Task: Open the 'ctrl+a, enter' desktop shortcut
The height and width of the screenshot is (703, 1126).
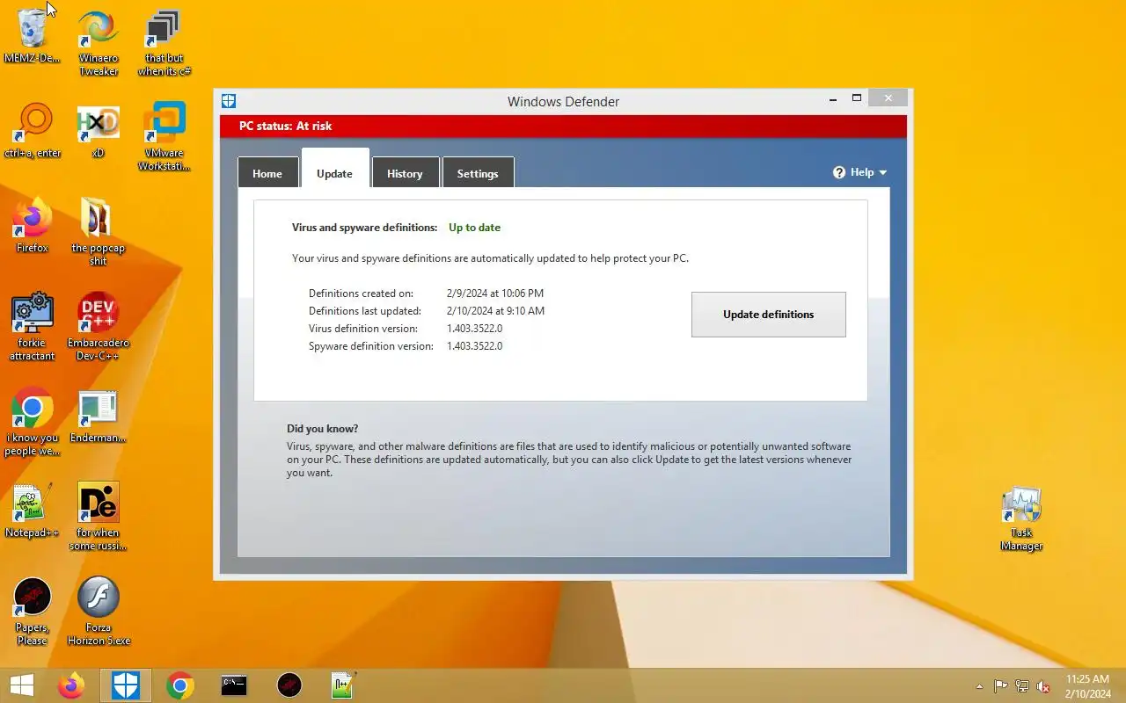Action: [x=33, y=130]
